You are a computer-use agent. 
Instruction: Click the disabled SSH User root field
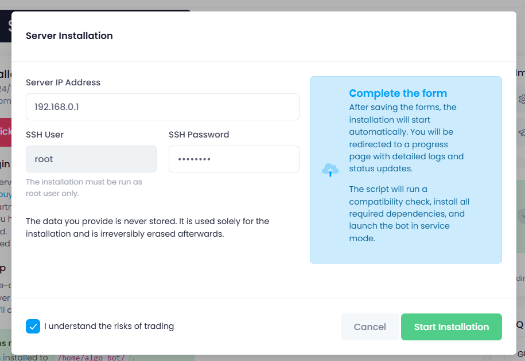(91, 159)
